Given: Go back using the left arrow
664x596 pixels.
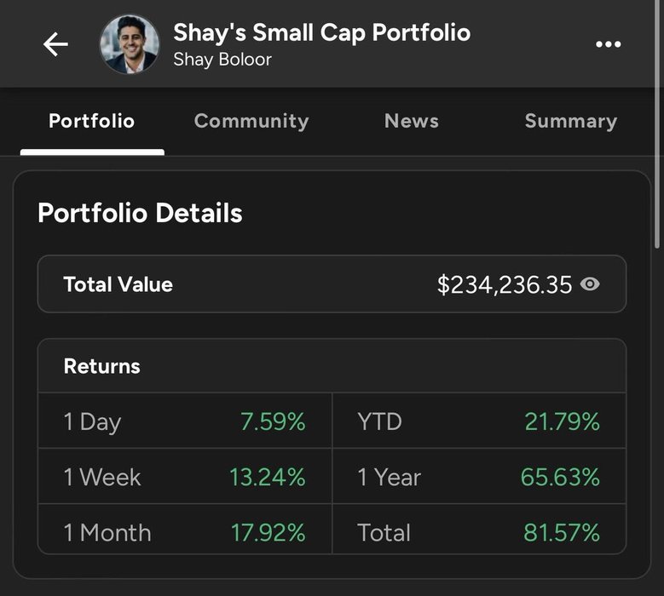Looking at the screenshot, I should click(x=55, y=44).
